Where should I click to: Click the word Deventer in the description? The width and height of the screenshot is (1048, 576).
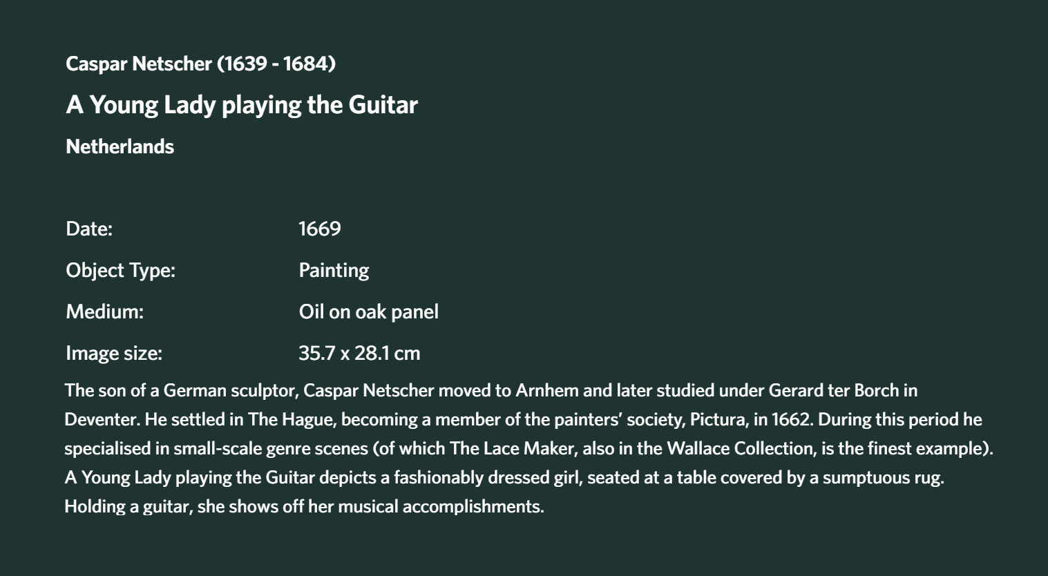tap(103, 419)
